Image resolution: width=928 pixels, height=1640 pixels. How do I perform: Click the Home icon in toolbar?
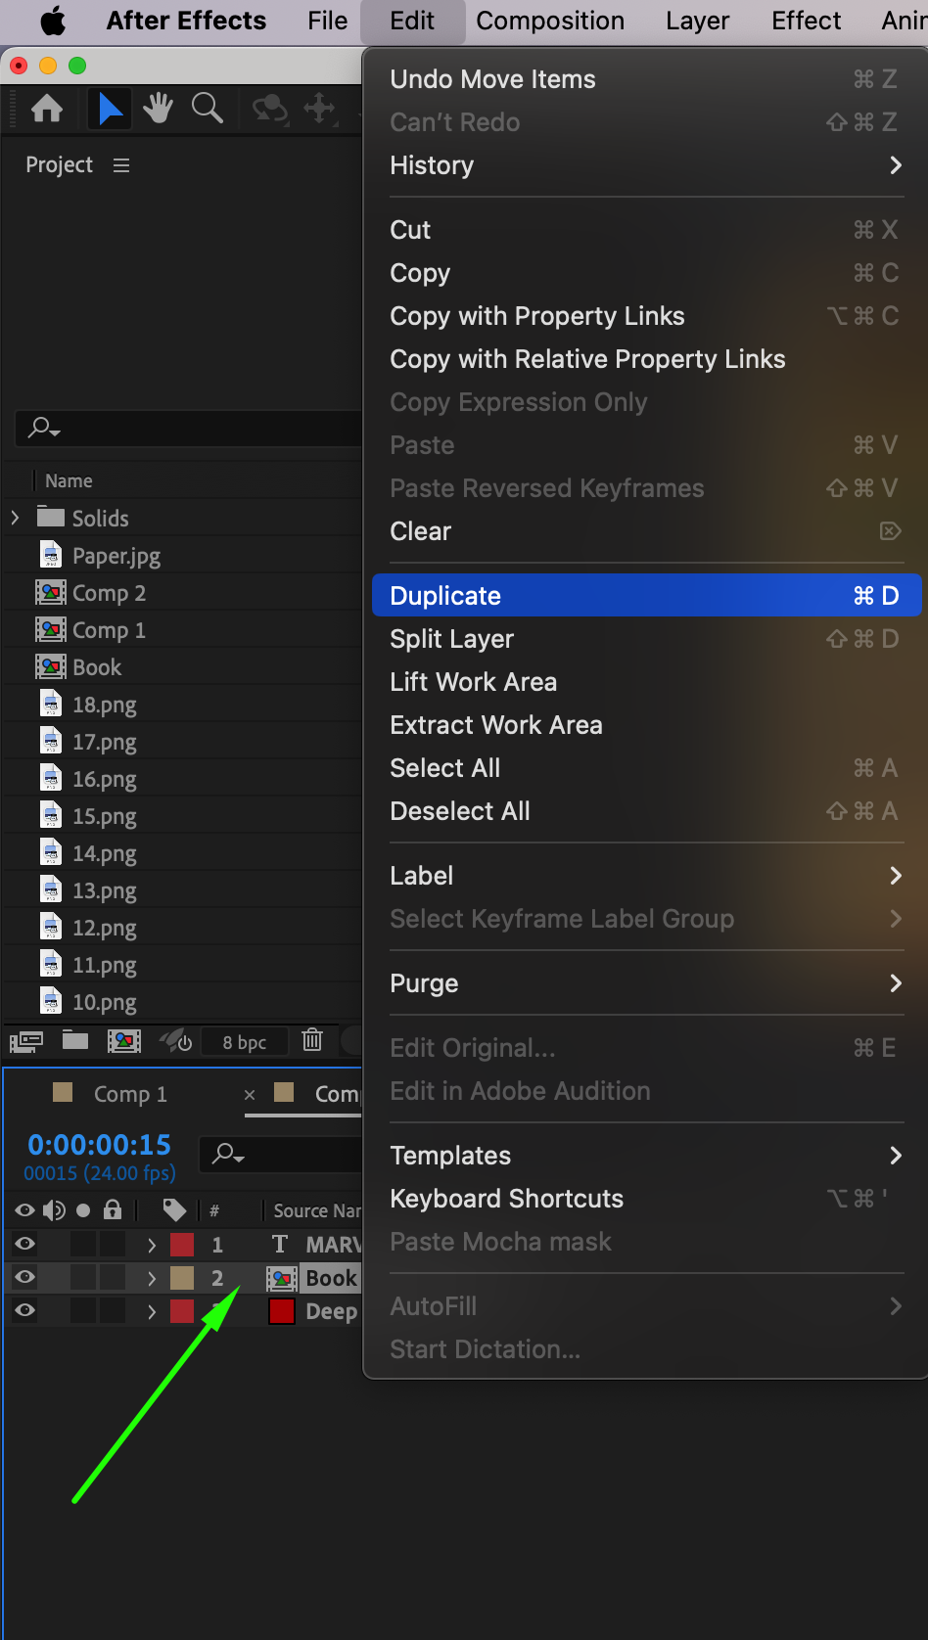click(47, 108)
